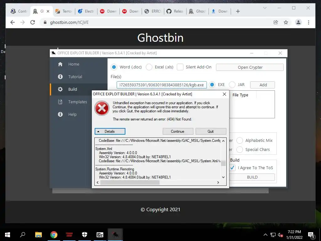Open the 7-Zip taskbar icon
The height and width of the screenshot is (241, 321).
[100, 235]
